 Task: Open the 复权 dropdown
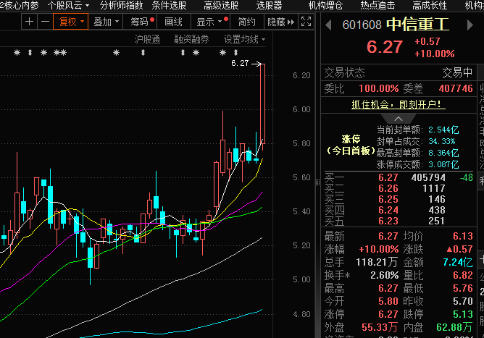click(72, 22)
